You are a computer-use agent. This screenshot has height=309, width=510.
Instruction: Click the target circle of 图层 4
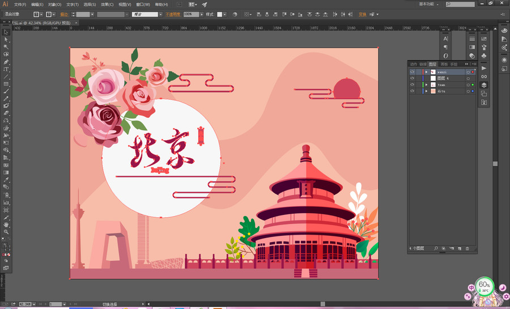pyautogui.click(x=468, y=78)
